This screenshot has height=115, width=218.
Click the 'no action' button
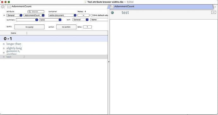66,27
